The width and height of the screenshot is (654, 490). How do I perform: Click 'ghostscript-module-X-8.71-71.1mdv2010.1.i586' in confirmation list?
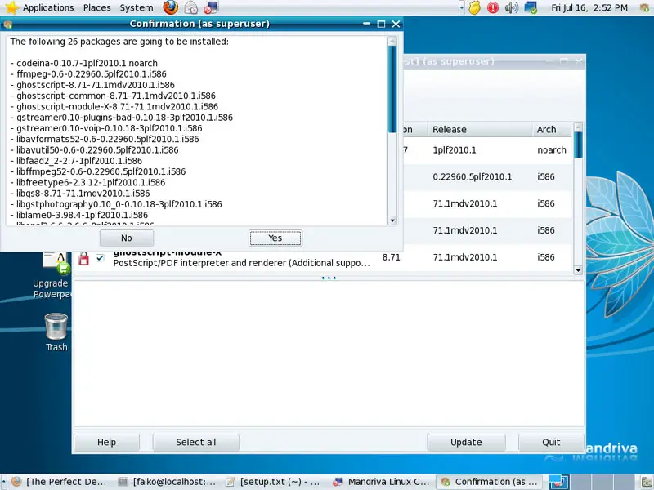(114, 107)
